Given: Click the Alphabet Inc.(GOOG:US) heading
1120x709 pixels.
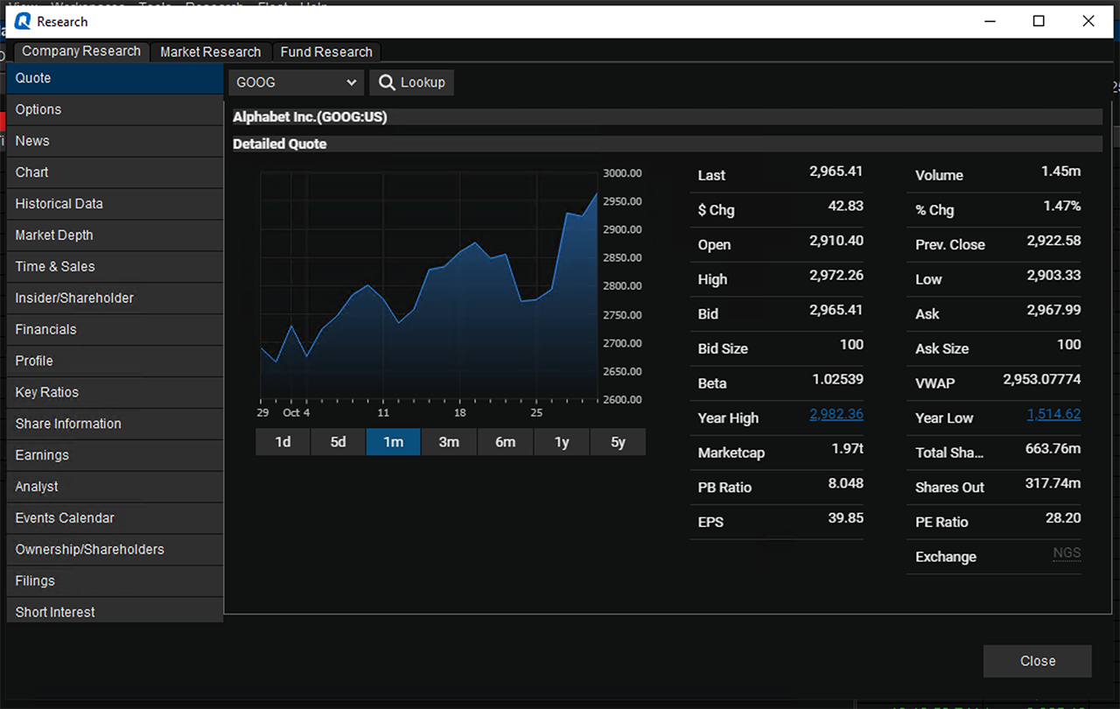Looking at the screenshot, I should click(x=310, y=117).
